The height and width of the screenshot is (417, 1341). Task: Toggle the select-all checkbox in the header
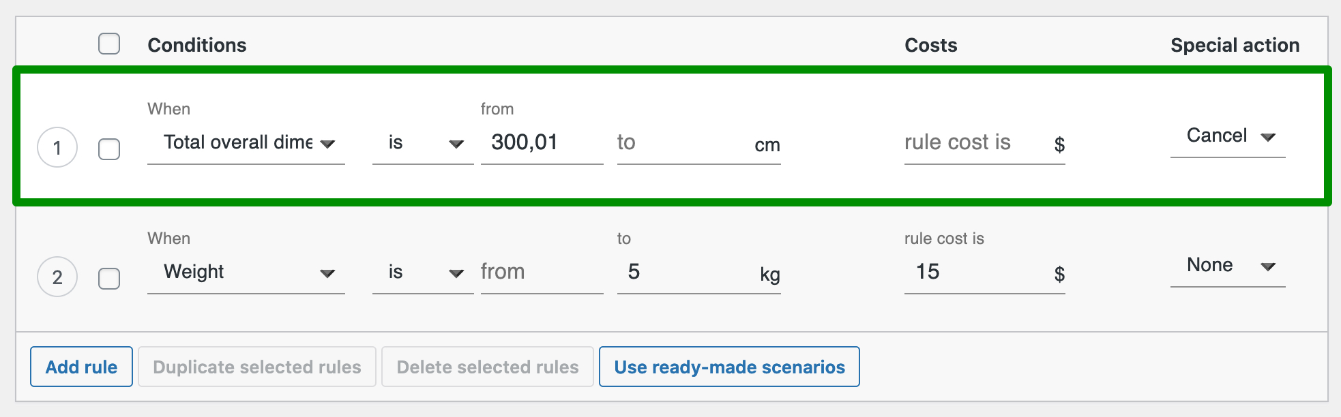108,44
